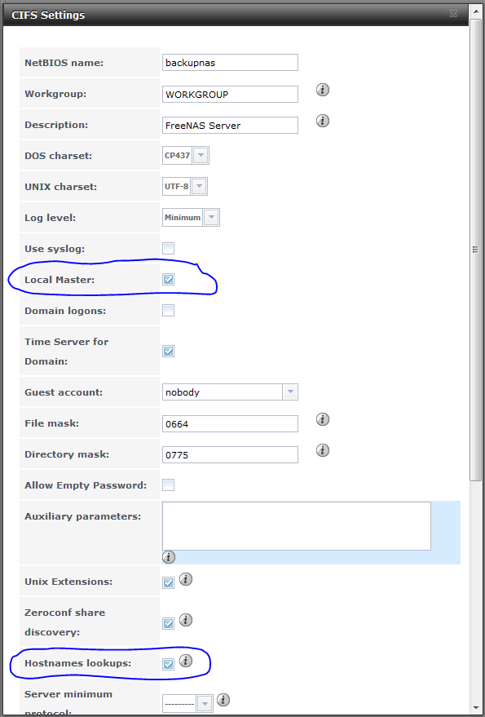Open the UNIX charset dropdown arrow
The image size is (485, 717).
[x=200, y=187]
